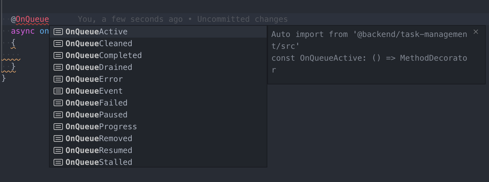Choose the OnQueueResumed suggestion
489x182 pixels.
point(158,150)
